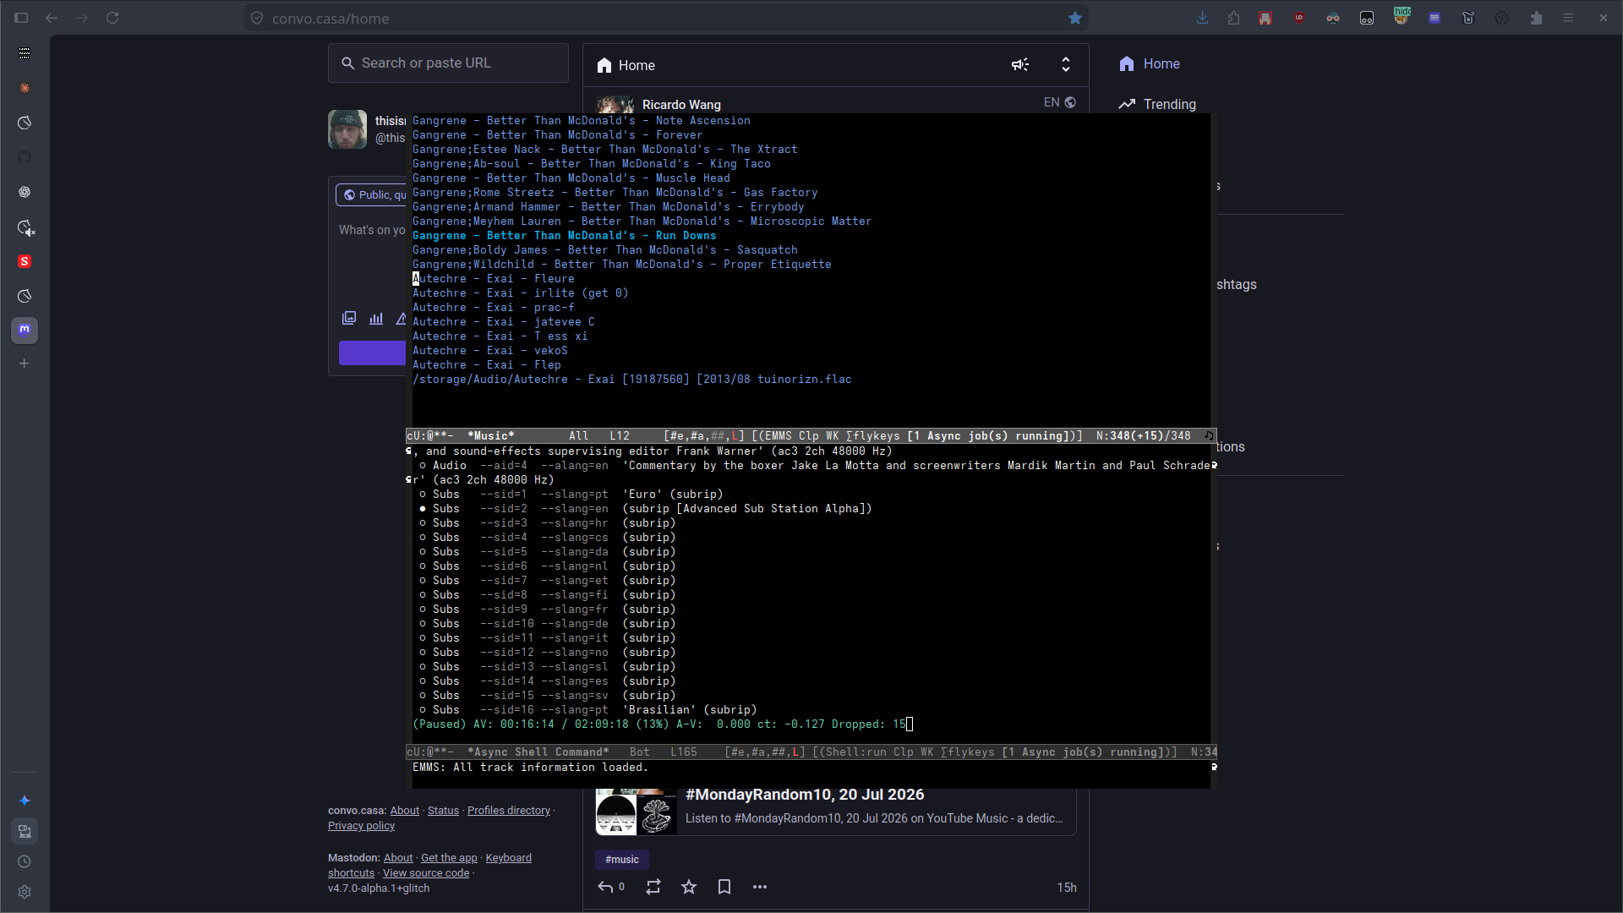
Task: Open the orange starburst pinned tab in sidebar
Action: pyautogui.click(x=25, y=88)
